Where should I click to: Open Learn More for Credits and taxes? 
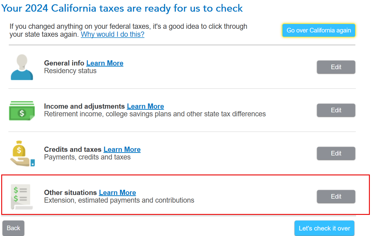click(122, 149)
